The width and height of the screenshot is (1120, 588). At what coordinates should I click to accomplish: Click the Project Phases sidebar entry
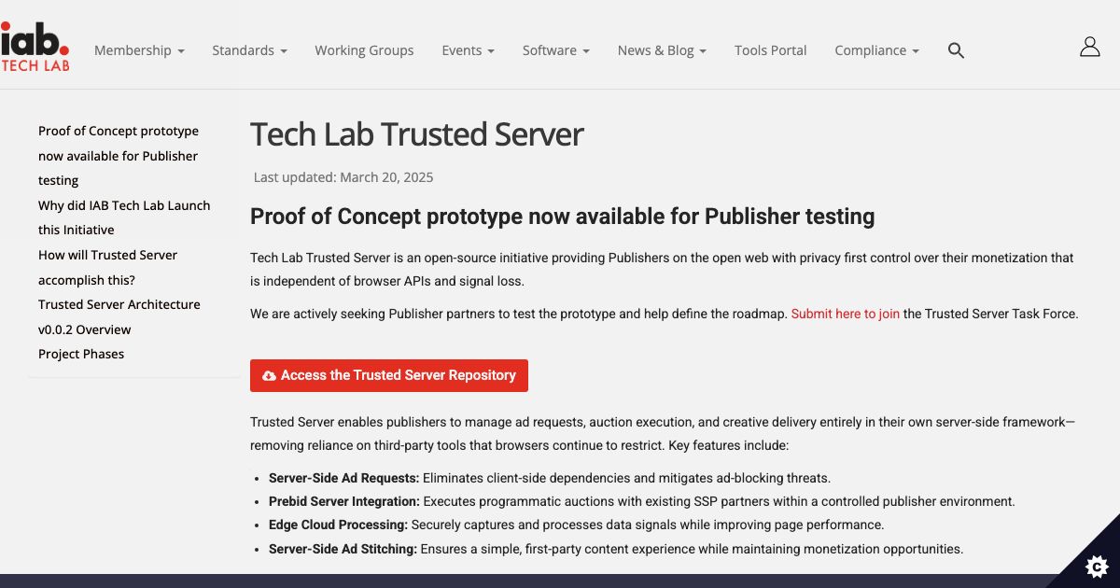click(80, 354)
